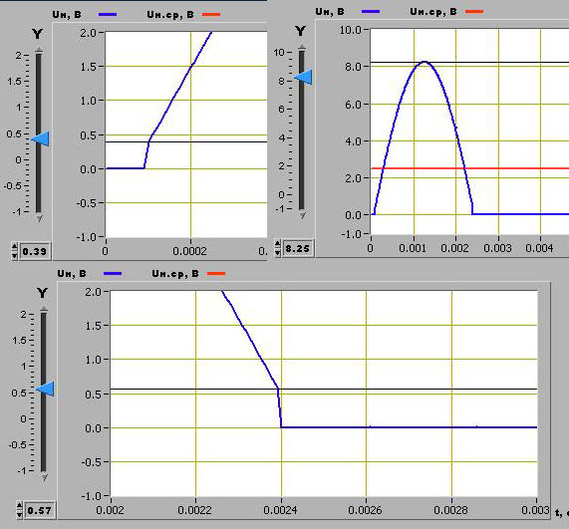Decrement the 0.57 value with down arrow

point(20,515)
